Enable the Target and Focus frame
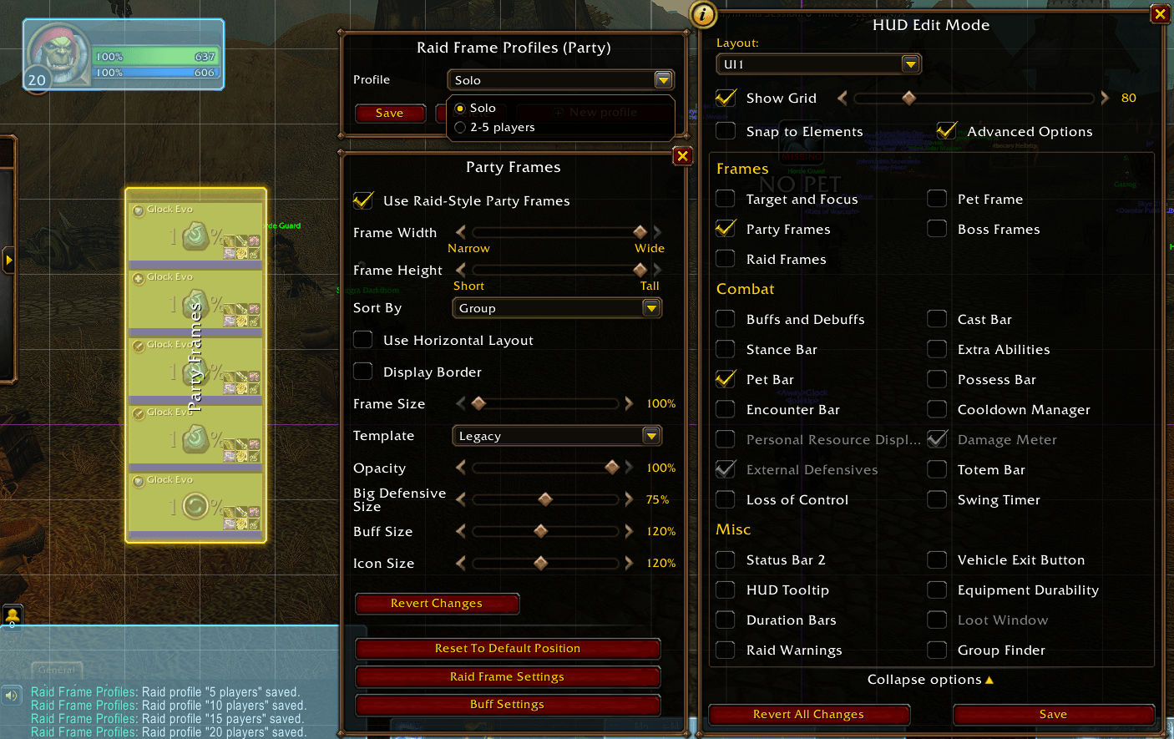 point(726,199)
